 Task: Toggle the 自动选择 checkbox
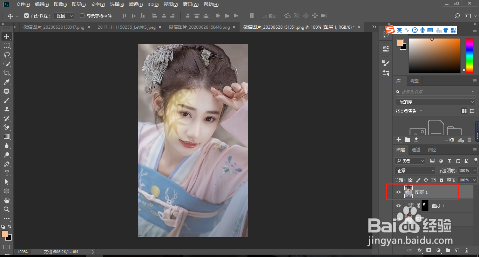pyautogui.click(x=26, y=16)
